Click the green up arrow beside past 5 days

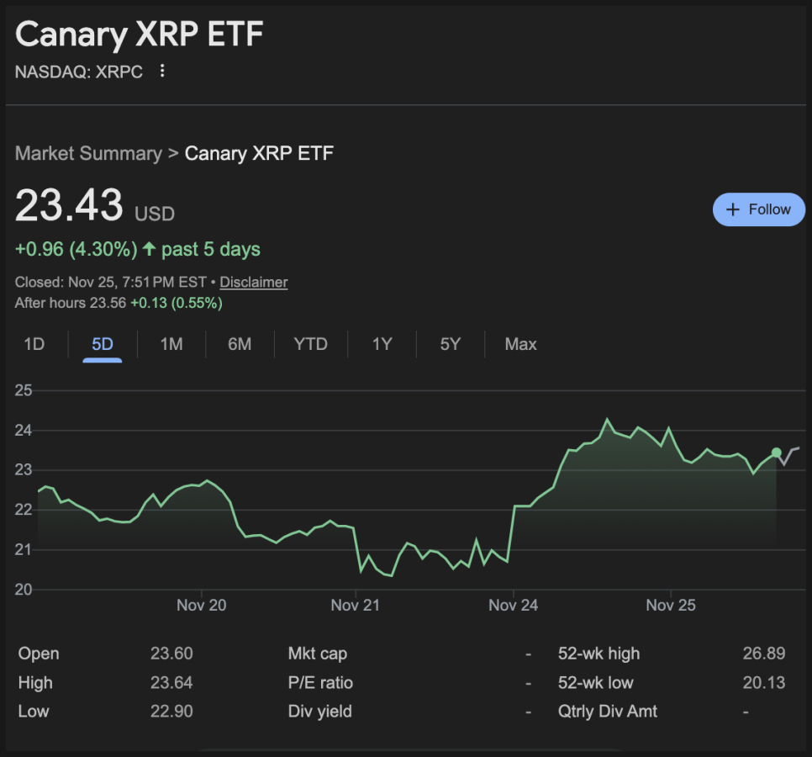(149, 249)
